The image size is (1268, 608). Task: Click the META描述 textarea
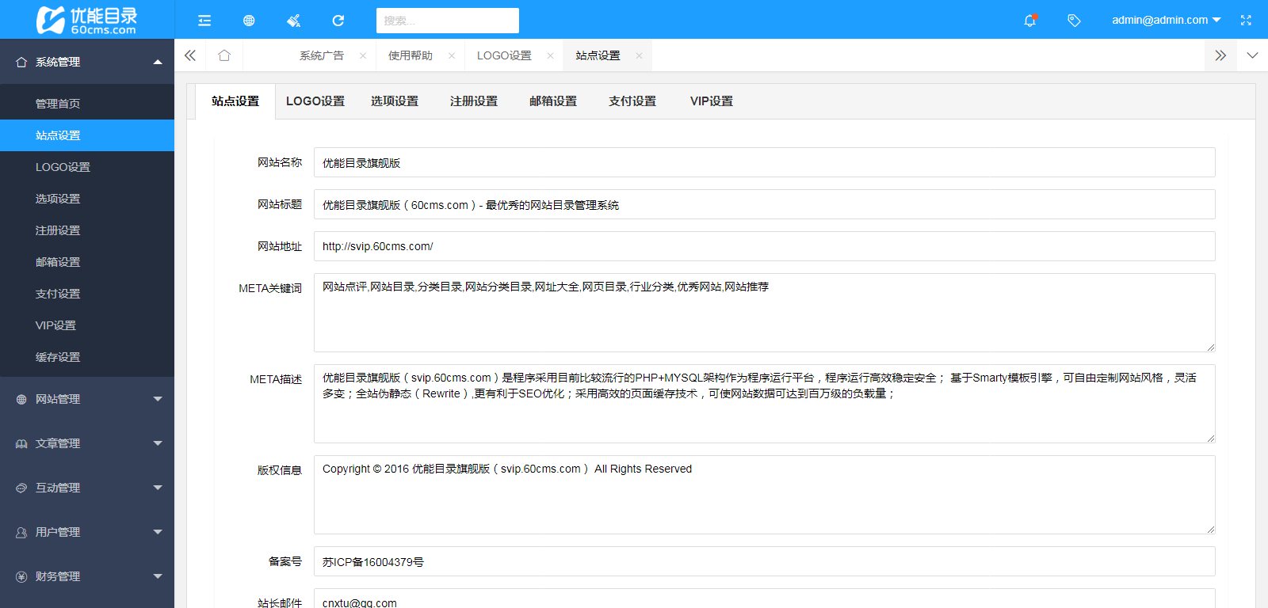(x=765, y=404)
